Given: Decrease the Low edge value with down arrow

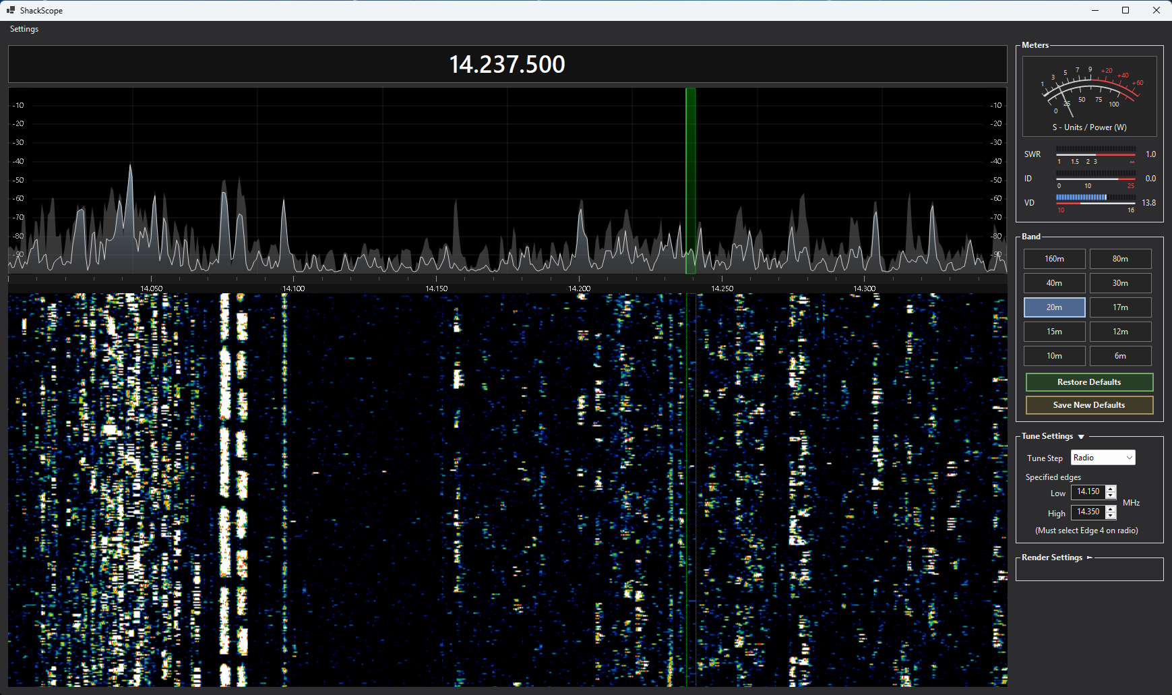Looking at the screenshot, I should [x=1111, y=495].
